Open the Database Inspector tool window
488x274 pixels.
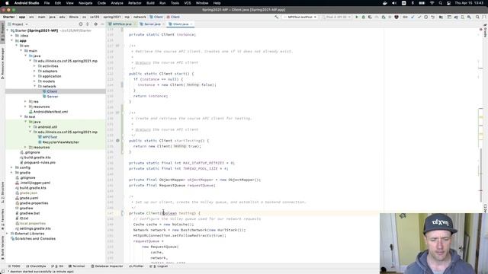click(x=107, y=266)
